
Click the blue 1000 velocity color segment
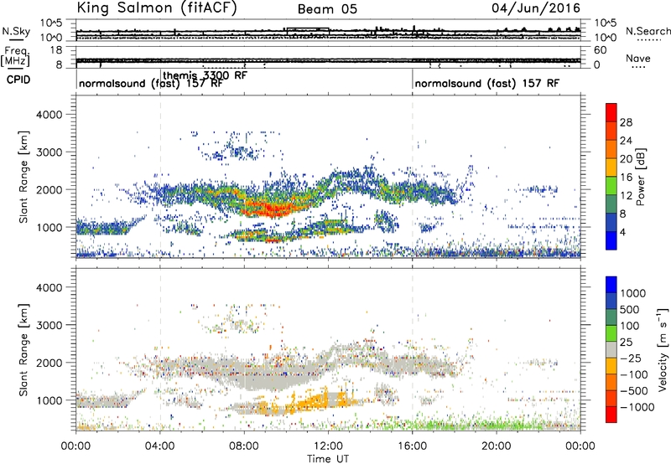(611, 285)
